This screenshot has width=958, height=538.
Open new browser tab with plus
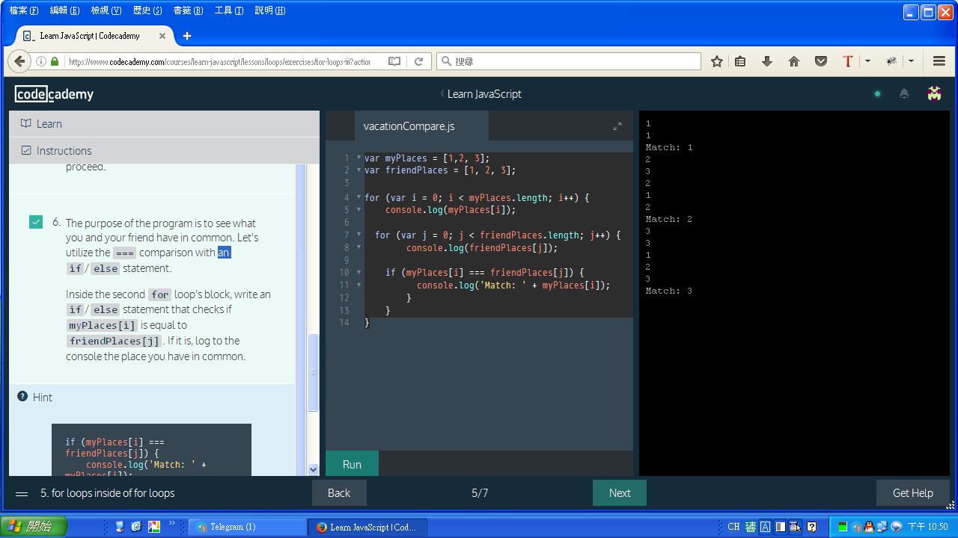click(187, 35)
